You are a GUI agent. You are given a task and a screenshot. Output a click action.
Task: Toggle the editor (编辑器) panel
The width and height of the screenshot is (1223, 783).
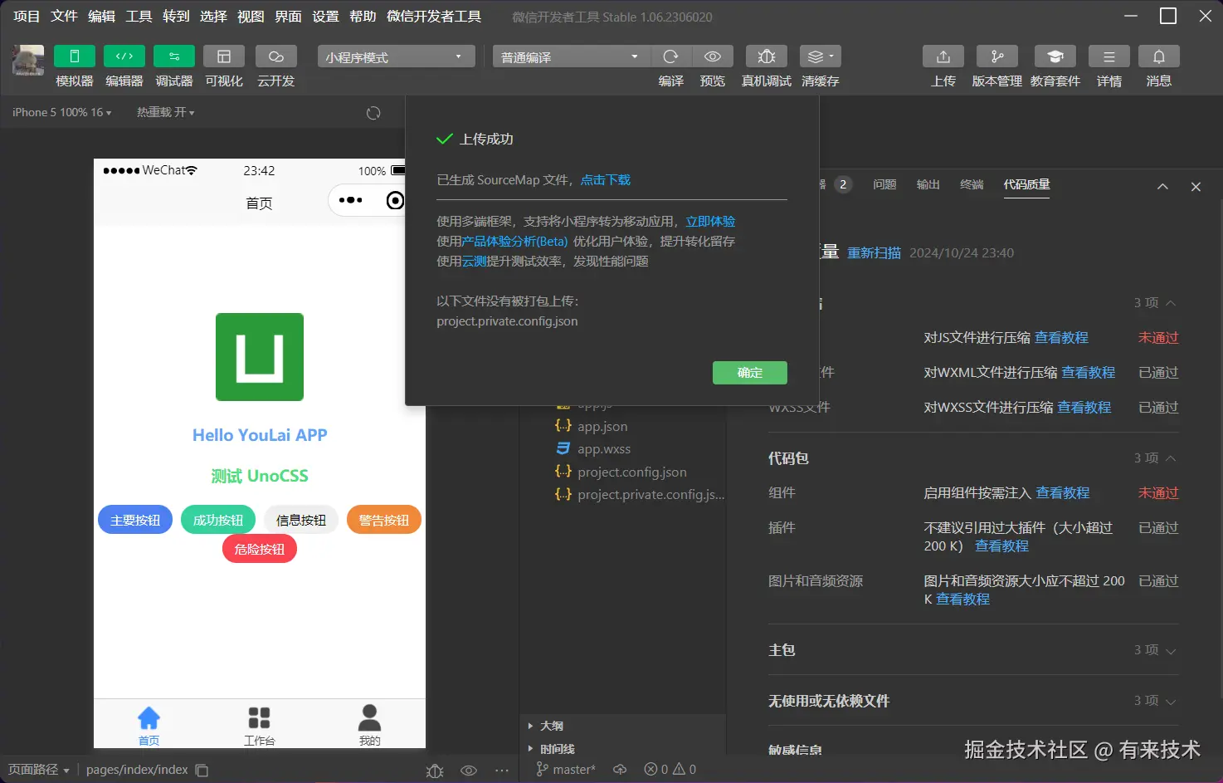click(124, 56)
